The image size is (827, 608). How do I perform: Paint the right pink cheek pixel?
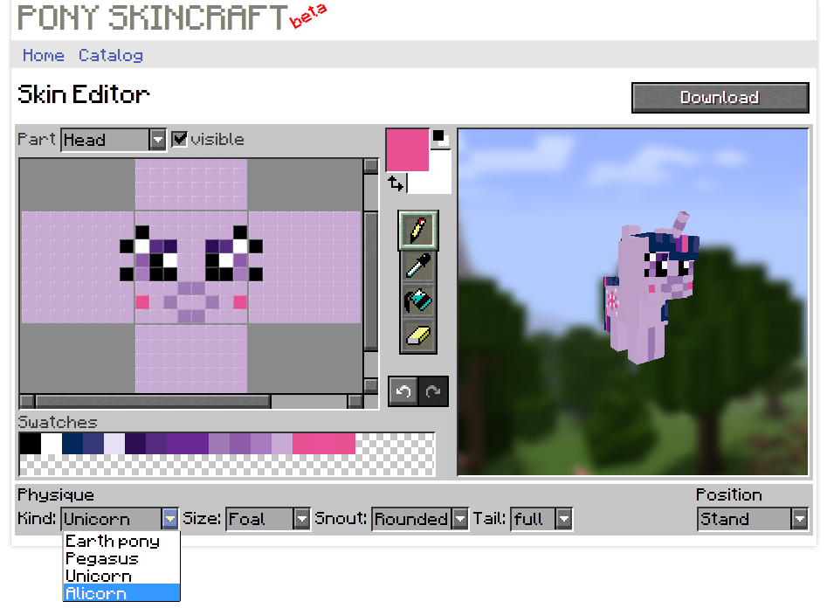(x=240, y=302)
